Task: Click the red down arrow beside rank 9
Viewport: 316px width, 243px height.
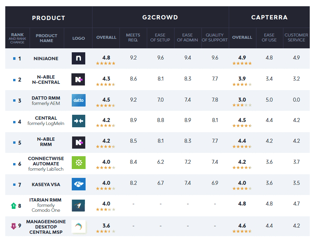Action: [13, 226]
